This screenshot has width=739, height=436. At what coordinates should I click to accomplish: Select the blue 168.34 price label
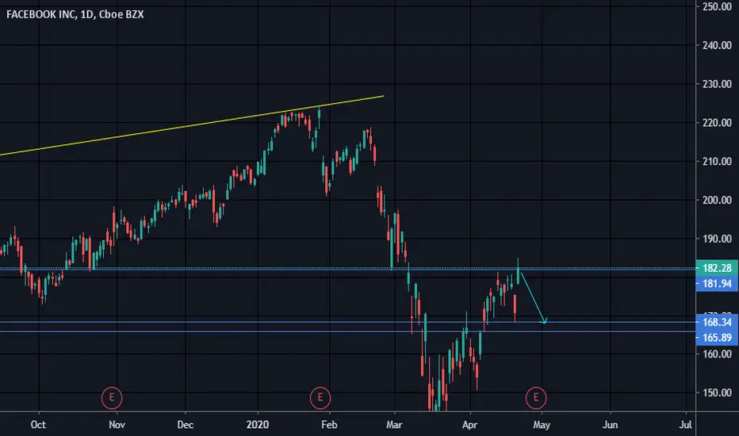click(x=717, y=323)
